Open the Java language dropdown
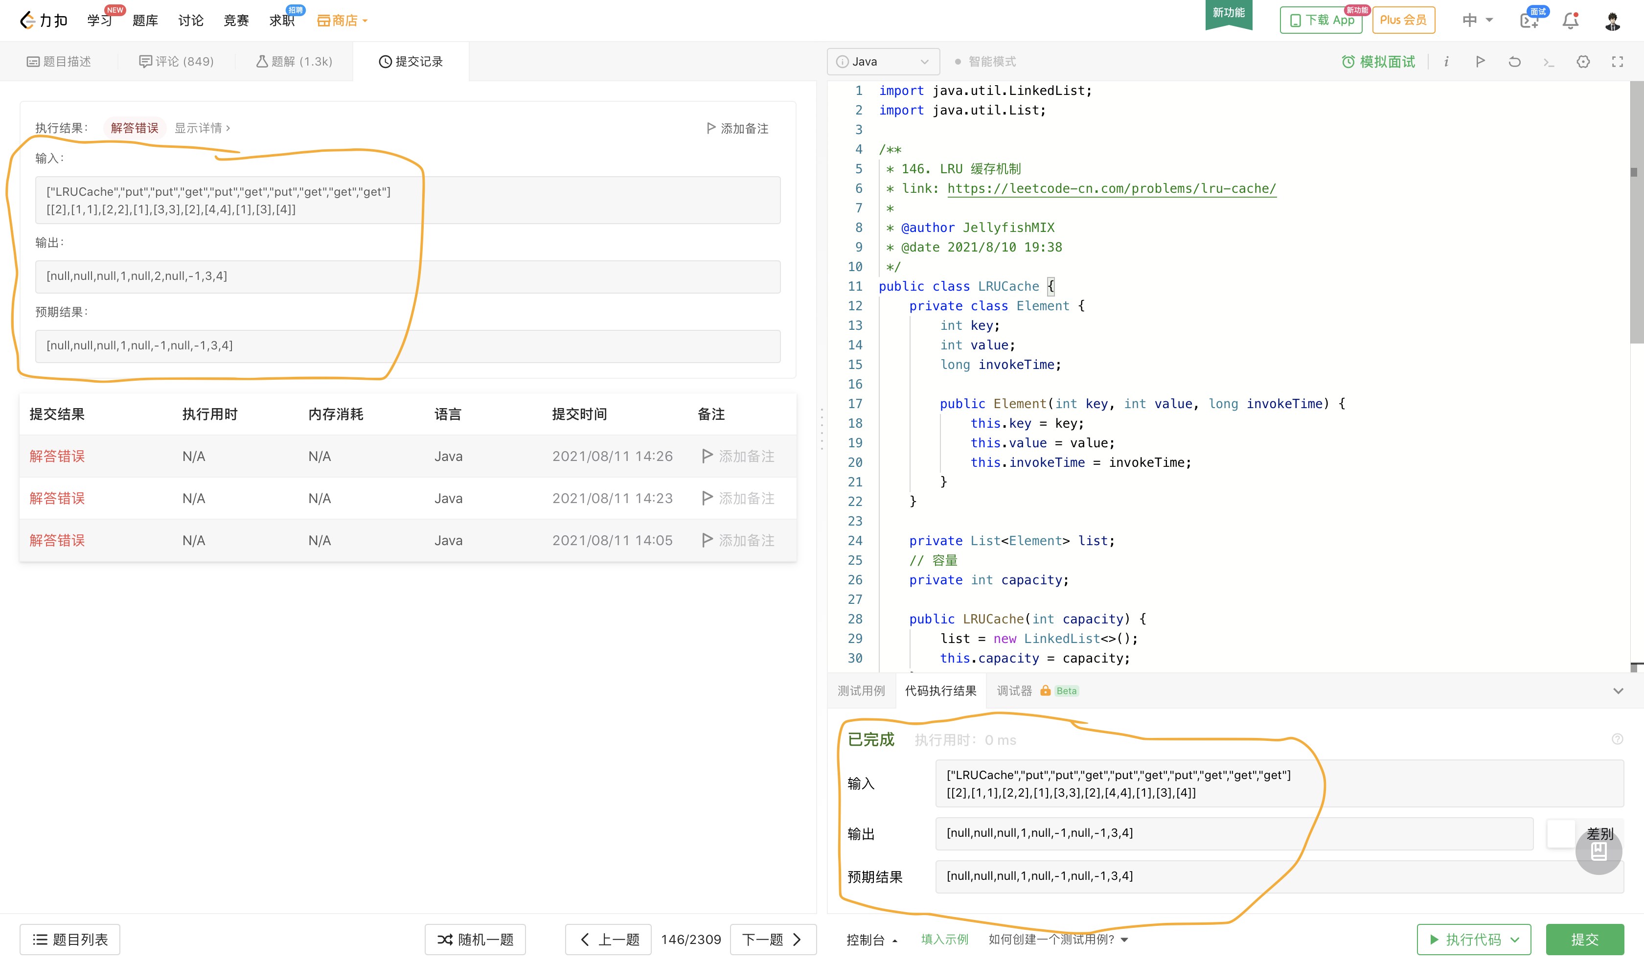The image size is (1644, 965). [883, 61]
